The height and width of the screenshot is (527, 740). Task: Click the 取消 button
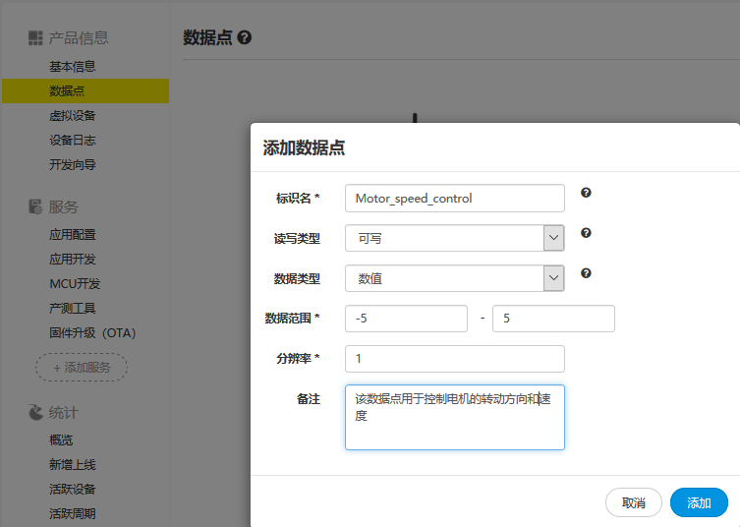[x=634, y=502]
